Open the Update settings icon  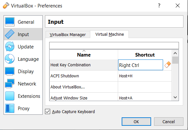10,46
